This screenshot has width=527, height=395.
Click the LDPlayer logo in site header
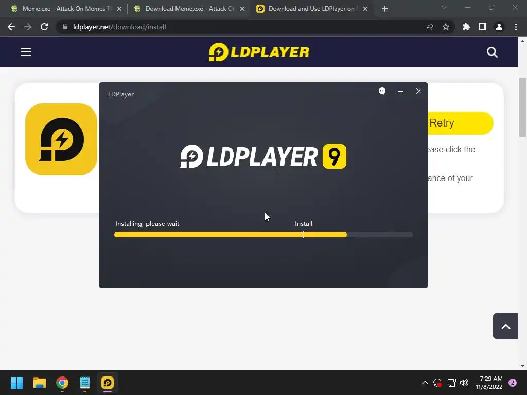[259, 52]
